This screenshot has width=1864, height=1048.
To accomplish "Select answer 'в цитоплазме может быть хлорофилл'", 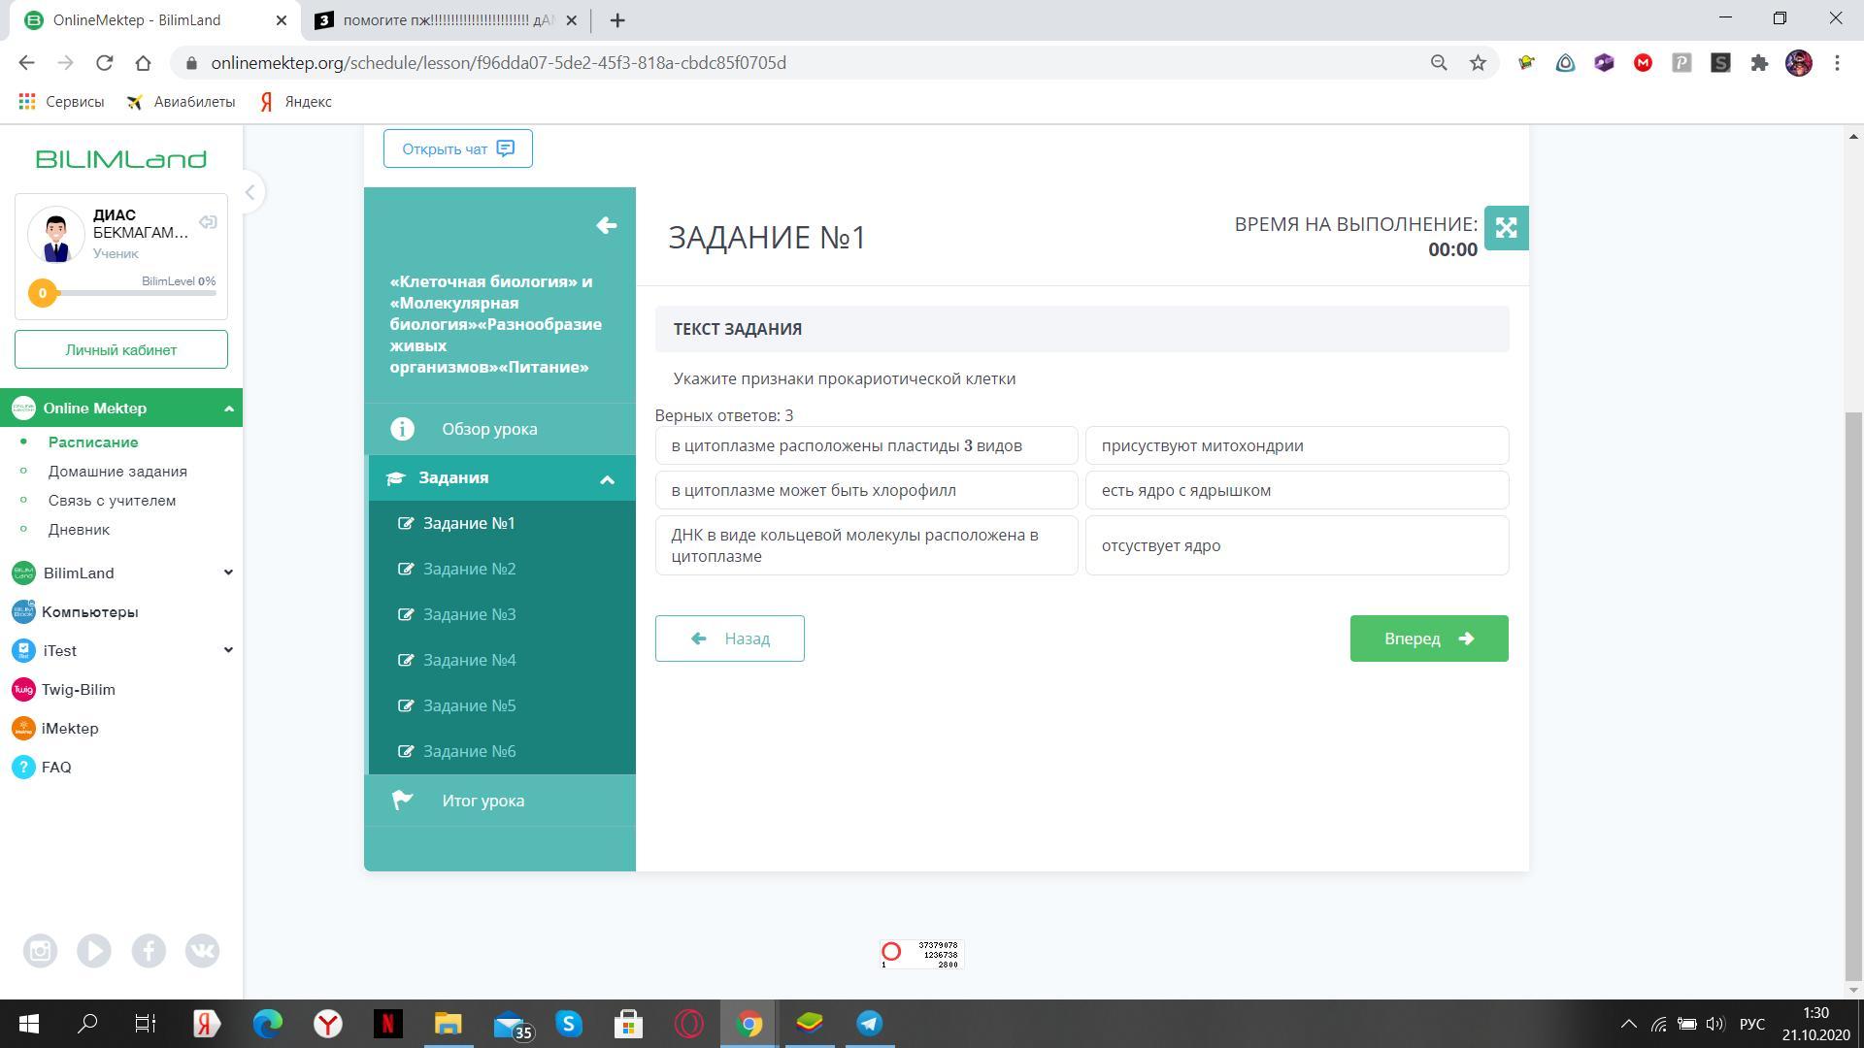I will tap(866, 490).
